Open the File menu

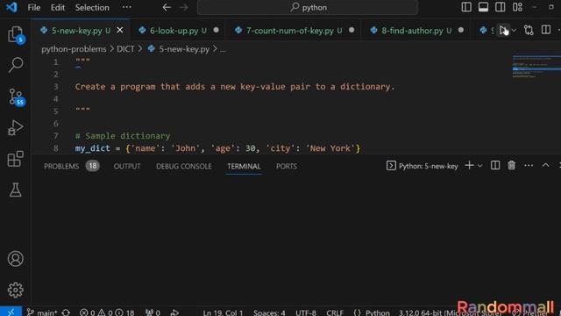pyautogui.click(x=34, y=7)
